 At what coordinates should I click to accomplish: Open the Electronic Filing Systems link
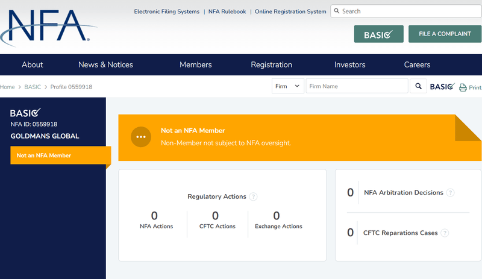click(167, 11)
